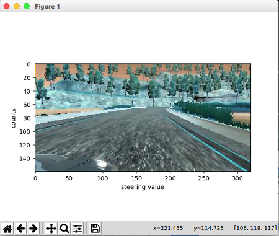Screen dimensions: 279x236
Task: Save the figure with the floppy disk icon
Action: pos(95,229)
